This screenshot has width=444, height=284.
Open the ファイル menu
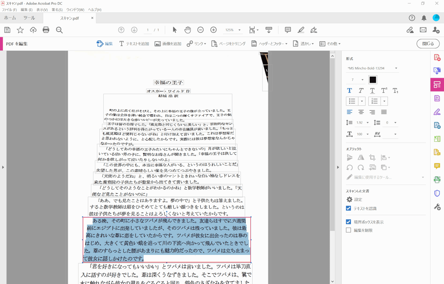(9, 10)
